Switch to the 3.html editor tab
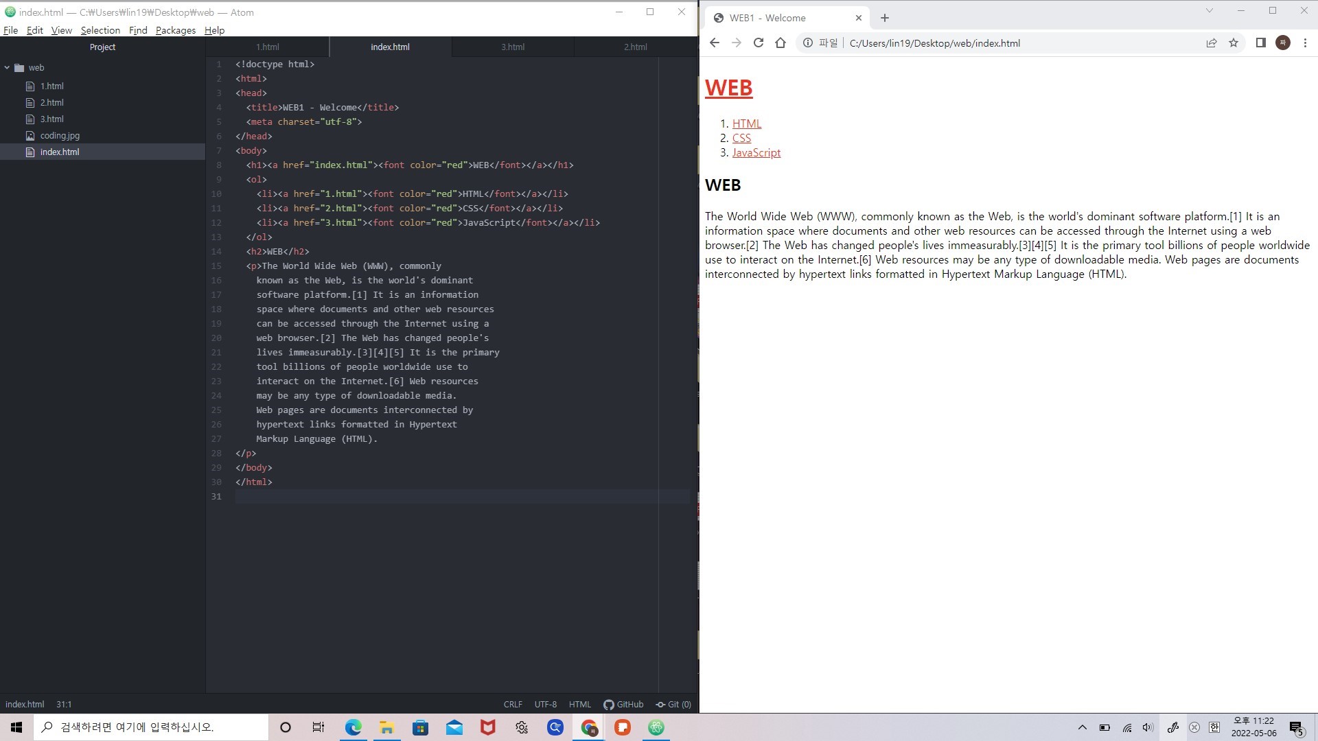Screen dimensions: 1318x741 [512, 47]
